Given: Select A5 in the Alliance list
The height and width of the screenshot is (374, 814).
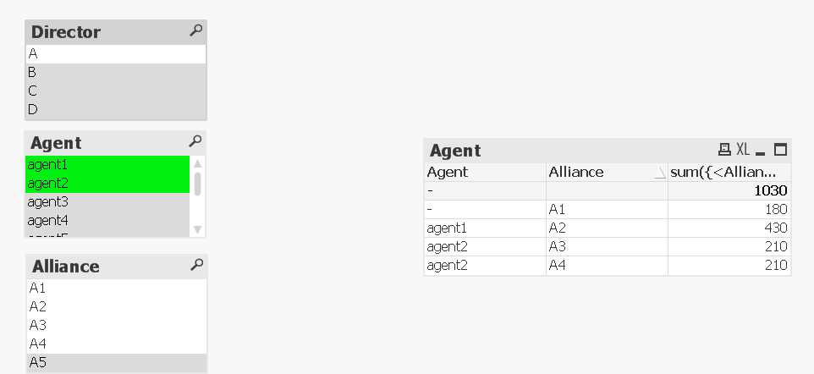Looking at the screenshot, I should pyautogui.click(x=115, y=362).
